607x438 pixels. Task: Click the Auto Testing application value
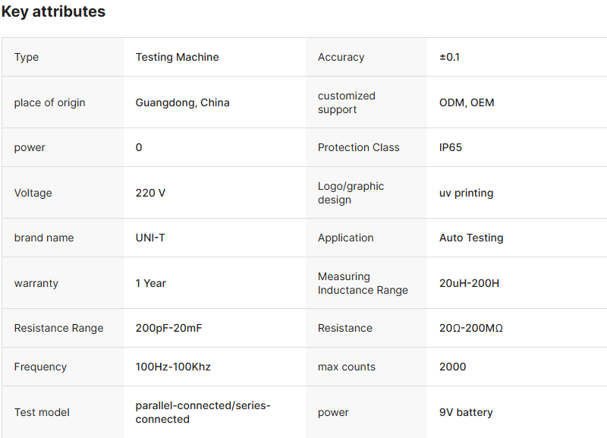click(471, 238)
